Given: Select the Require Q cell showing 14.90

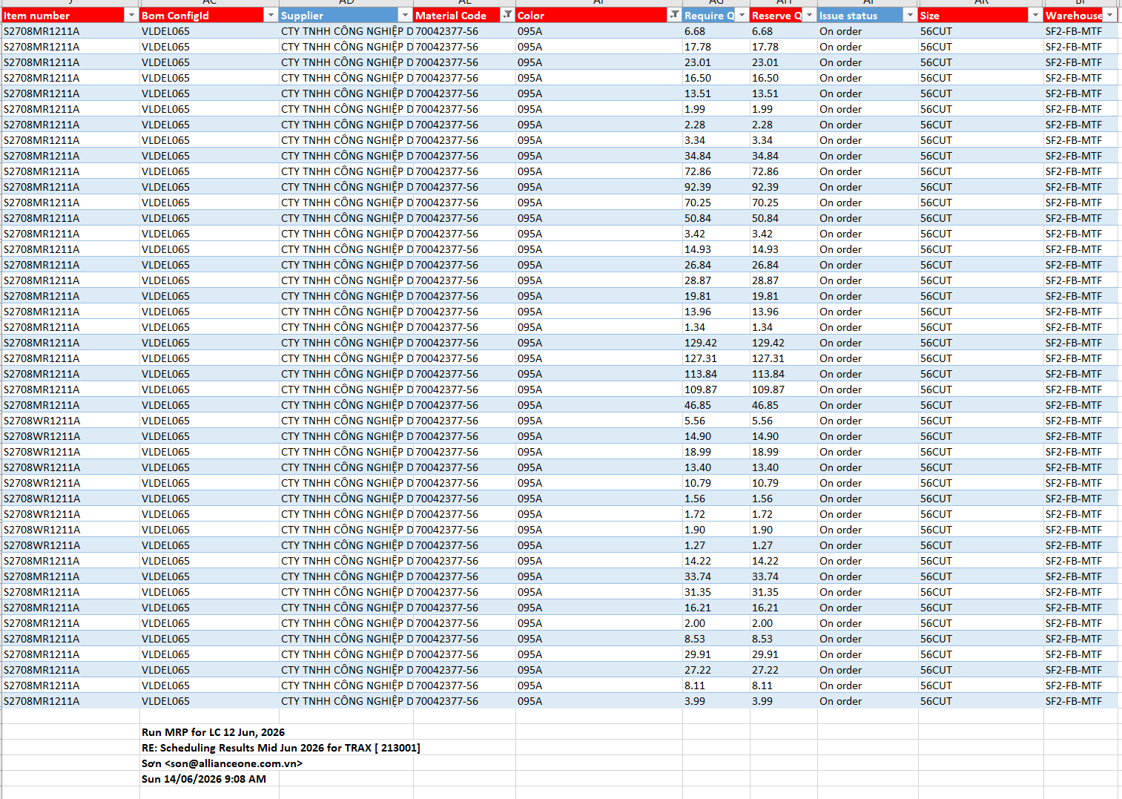Looking at the screenshot, I should pyautogui.click(x=716, y=436).
